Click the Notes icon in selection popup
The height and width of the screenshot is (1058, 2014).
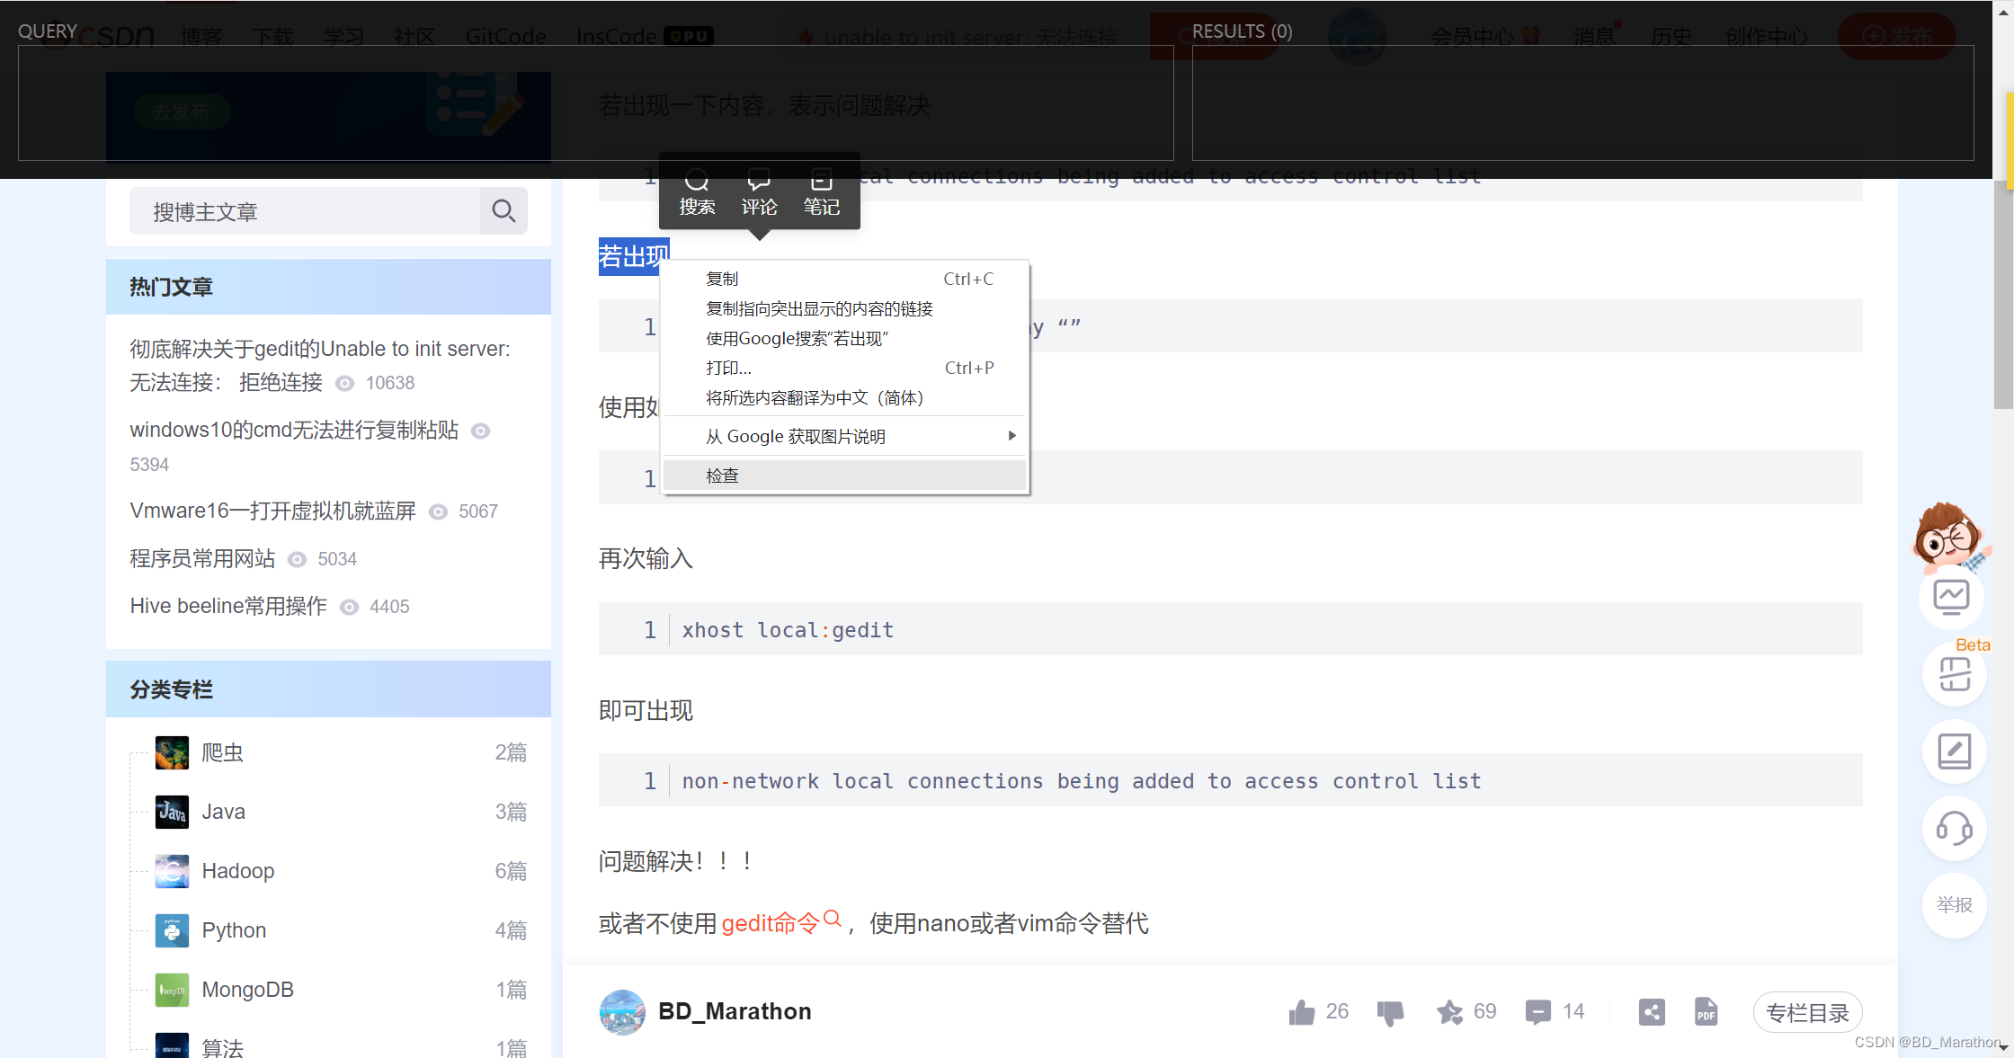(x=821, y=181)
